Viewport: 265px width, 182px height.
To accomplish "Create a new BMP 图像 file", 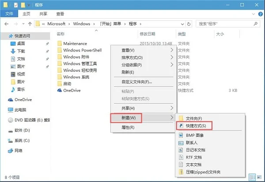I will 210,135.
